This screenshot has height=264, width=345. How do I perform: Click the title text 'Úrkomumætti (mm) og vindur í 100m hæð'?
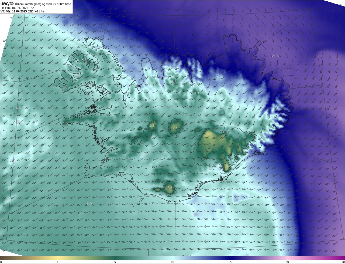click(x=43, y=4)
